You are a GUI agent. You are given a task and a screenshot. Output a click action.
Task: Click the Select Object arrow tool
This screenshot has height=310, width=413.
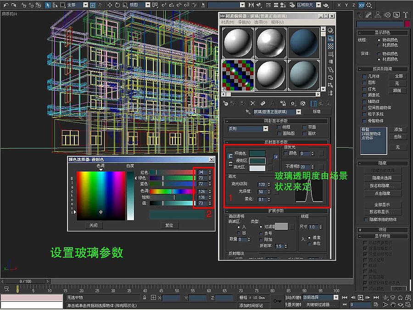click(48, 5)
